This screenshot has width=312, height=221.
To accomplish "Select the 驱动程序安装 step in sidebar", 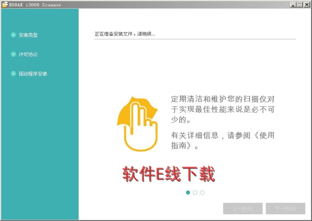I will click(33, 74).
